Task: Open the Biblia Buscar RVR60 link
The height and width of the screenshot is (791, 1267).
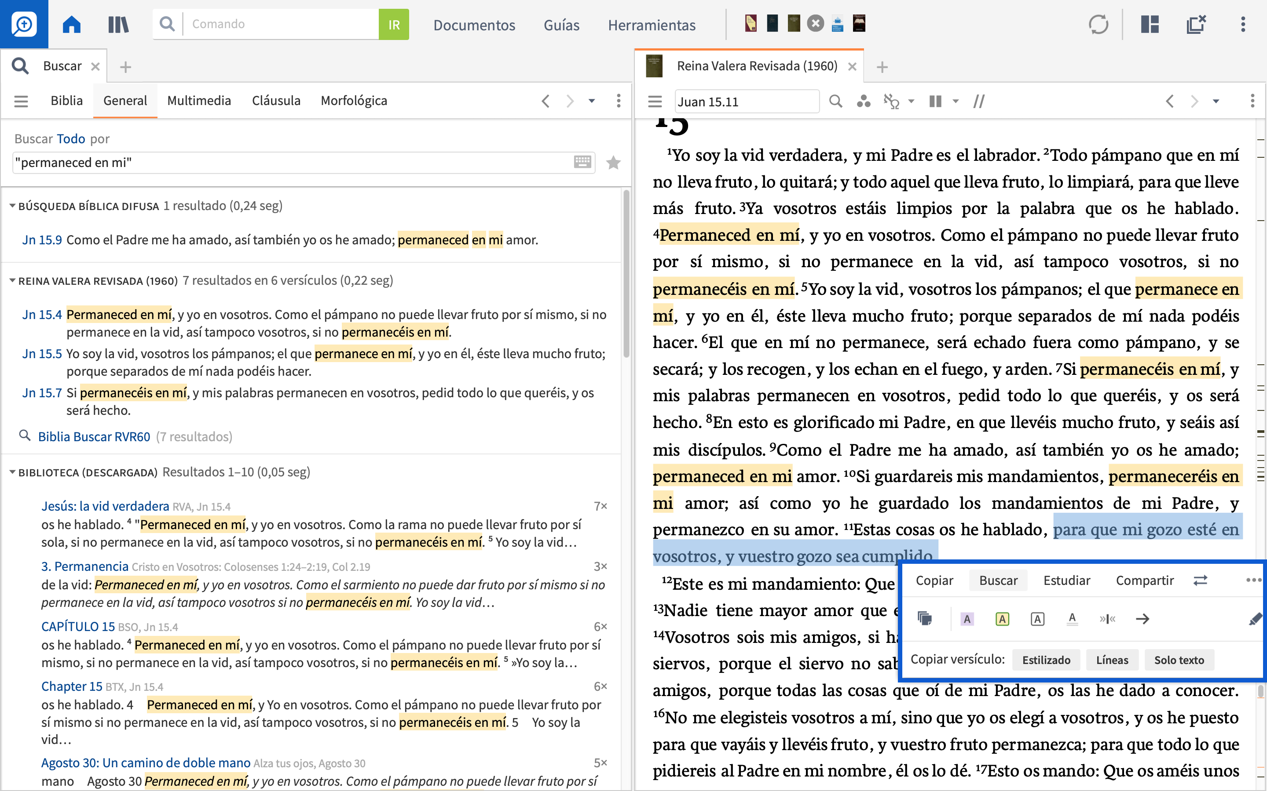Action: pyautogui.click(x=94, y=436)
